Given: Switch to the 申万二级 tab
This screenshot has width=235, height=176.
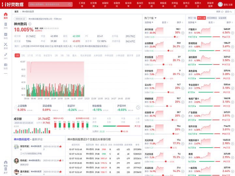Looking at the screenshot, I should point(201,18).
